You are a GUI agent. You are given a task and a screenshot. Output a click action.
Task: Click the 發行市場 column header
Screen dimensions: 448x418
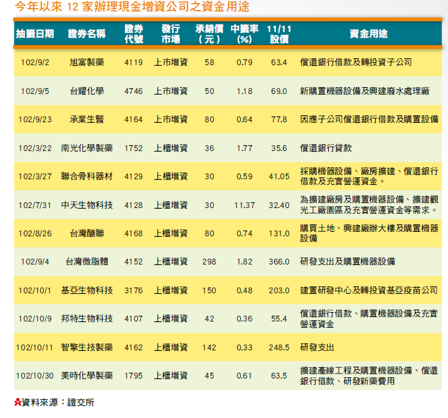pos(171,34)
